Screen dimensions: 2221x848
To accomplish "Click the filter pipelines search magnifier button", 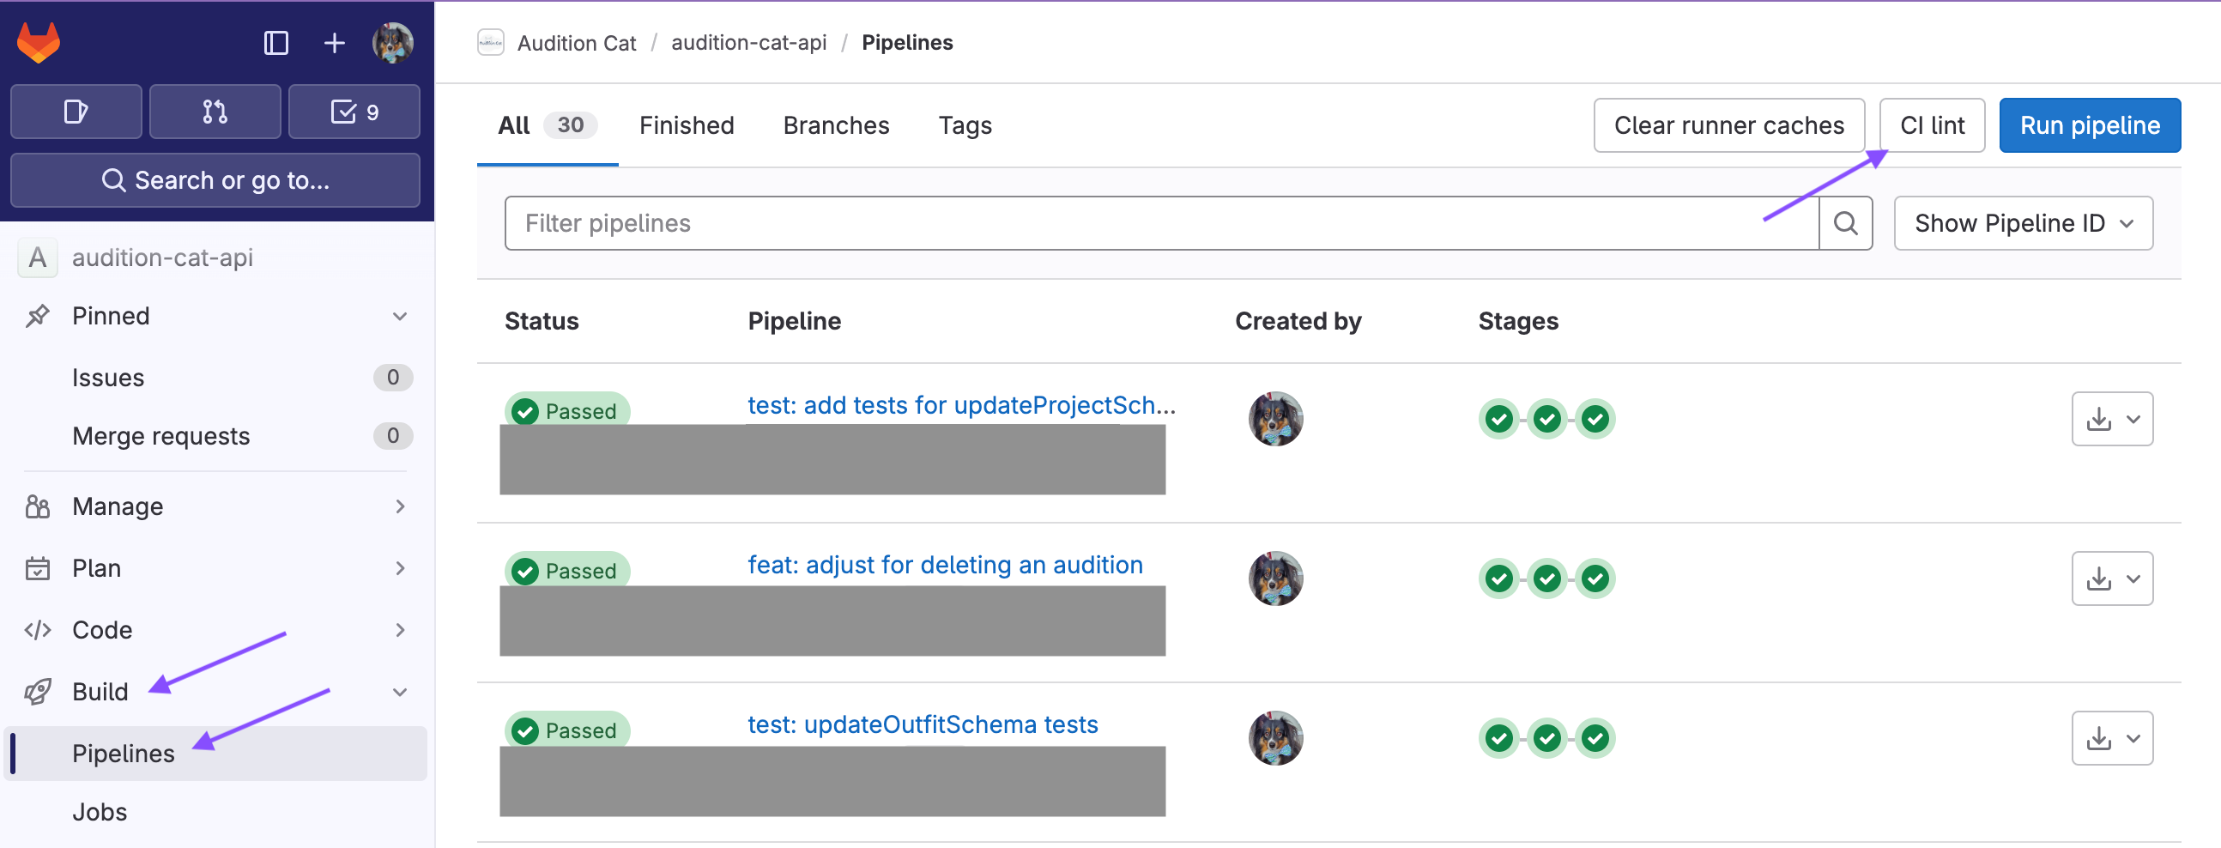I will [1845, 223].
